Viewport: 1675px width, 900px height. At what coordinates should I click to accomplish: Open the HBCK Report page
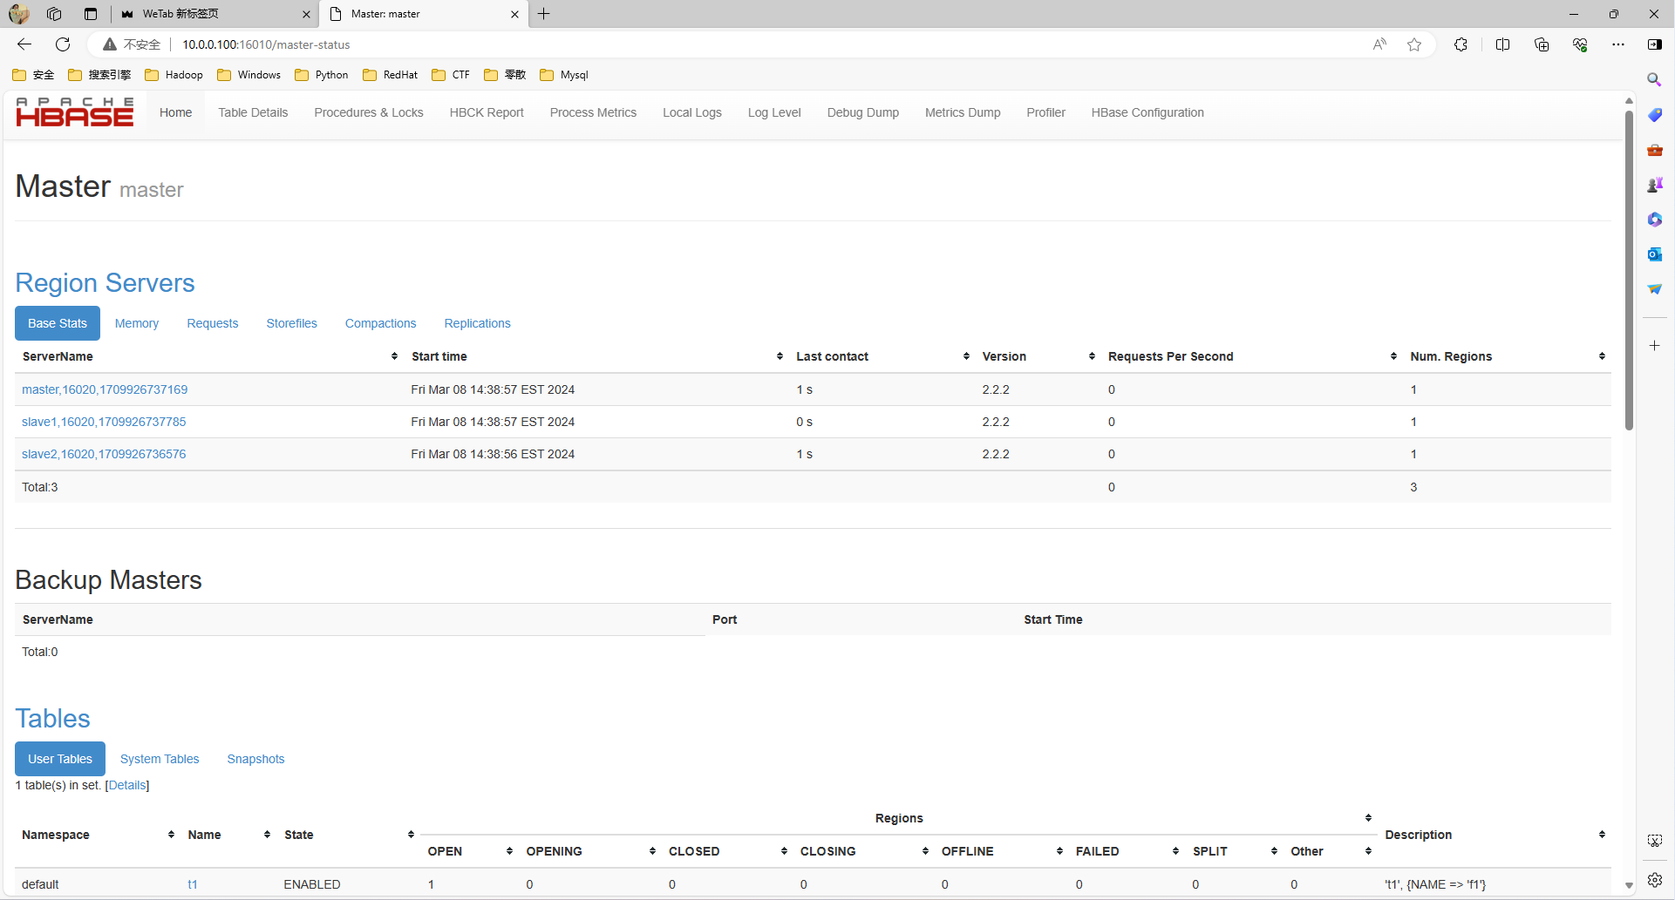487,112
